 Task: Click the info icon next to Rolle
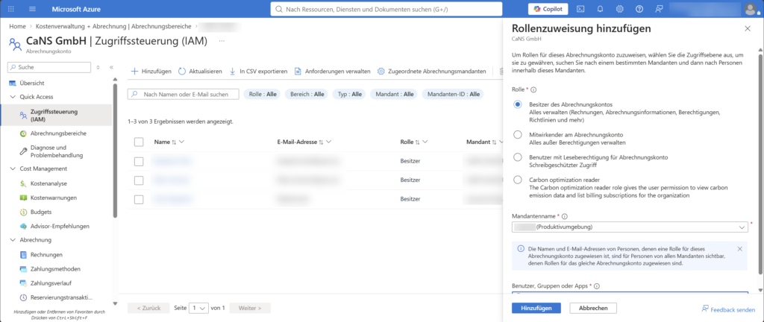[x=533, y=90]
